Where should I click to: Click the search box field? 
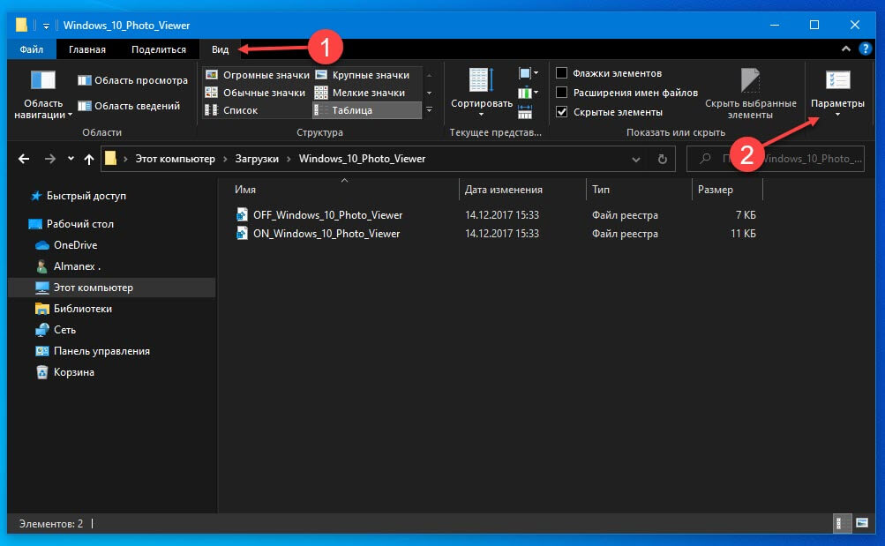[776, 159]
